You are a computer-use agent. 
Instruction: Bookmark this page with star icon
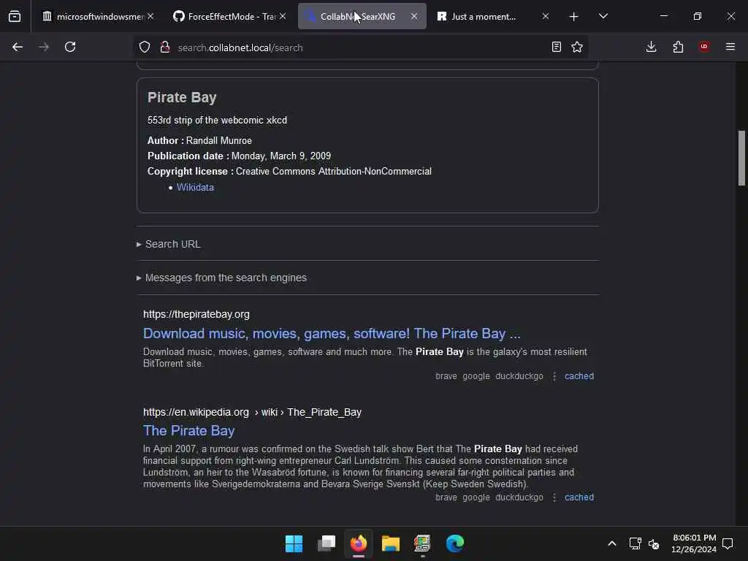pos(577,47)
